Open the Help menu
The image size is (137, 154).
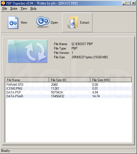[33, 9]
